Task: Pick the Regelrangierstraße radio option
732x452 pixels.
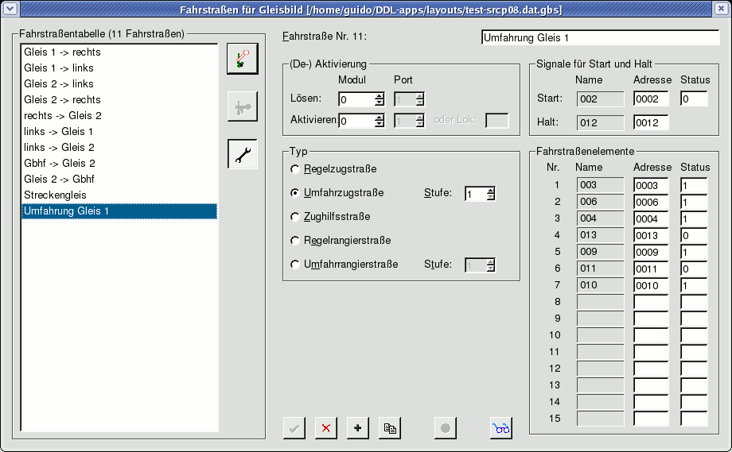Action: (296, 241)
